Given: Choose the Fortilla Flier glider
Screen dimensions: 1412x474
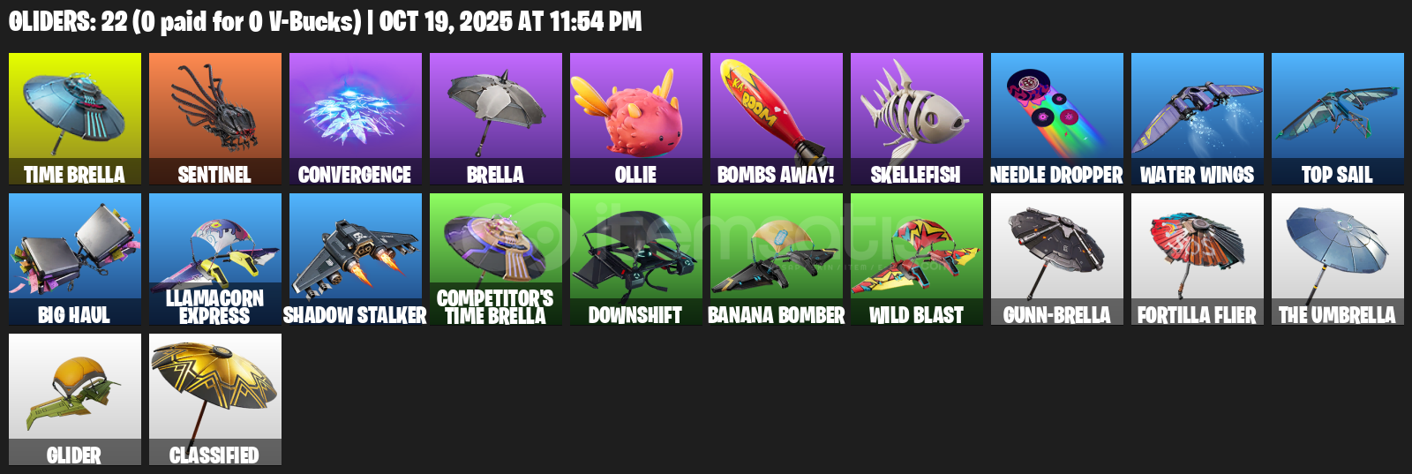Looking at the screenshot, I should point(1198,260).
